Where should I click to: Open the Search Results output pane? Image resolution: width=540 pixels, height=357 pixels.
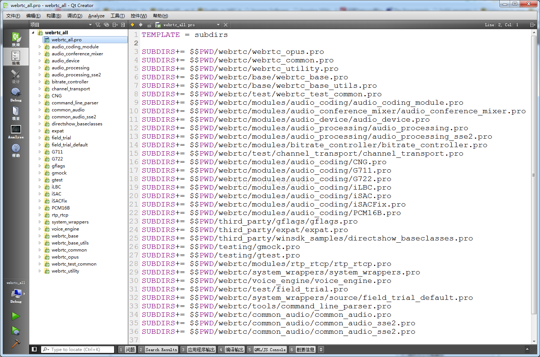click(x=158, y=349)
